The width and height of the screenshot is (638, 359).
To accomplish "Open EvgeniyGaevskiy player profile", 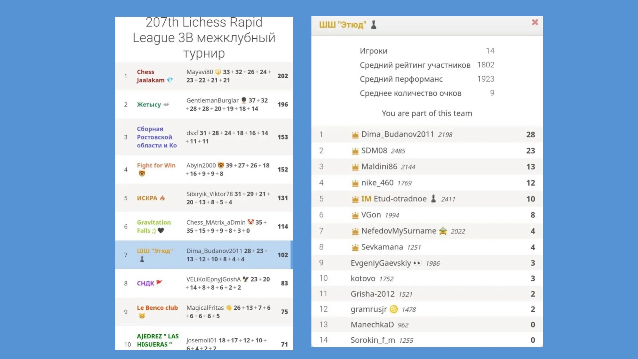I will (381, 263).
